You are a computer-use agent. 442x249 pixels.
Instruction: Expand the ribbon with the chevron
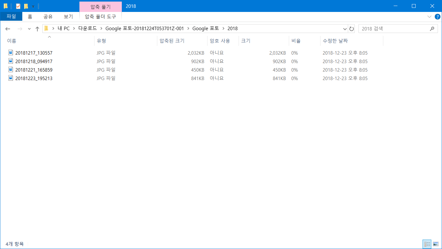point(429,17)
